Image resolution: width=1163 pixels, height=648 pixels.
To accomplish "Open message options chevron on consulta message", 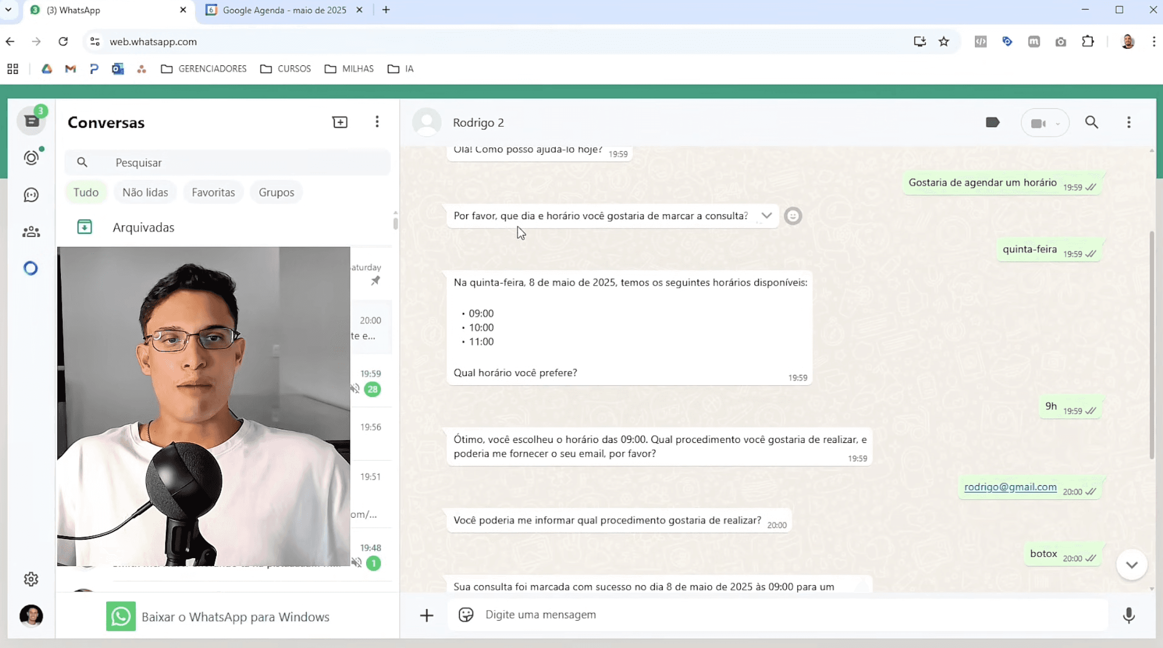I will pyautogui.click(x=767, y=216).
